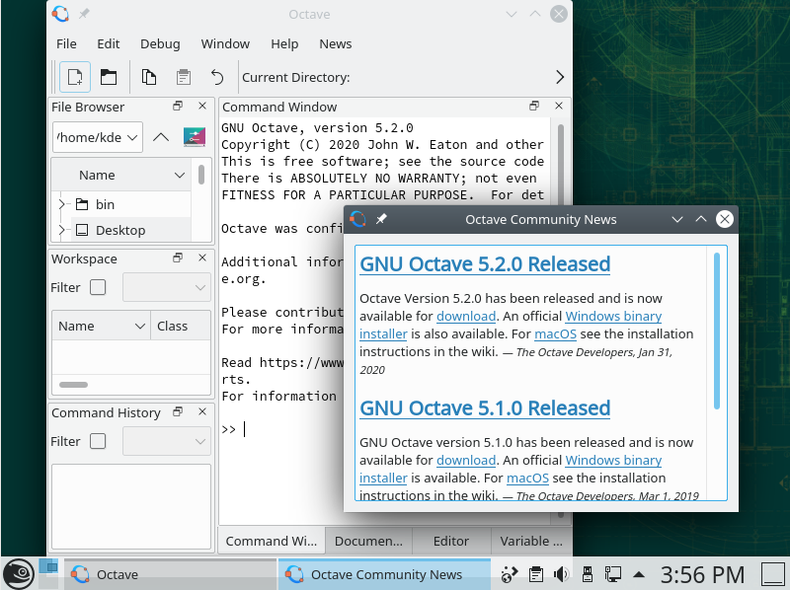
Task: Open the GNU Octave 5.2.0 Released link
Action: pyautogui.click(x=485, y=264)
